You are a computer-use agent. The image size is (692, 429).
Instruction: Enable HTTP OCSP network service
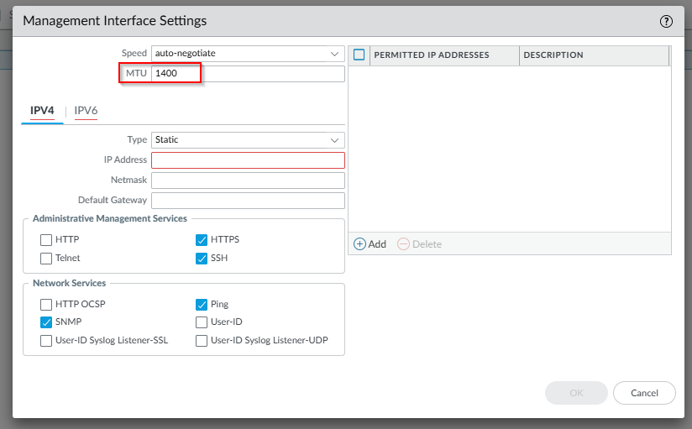coord(46,305)
